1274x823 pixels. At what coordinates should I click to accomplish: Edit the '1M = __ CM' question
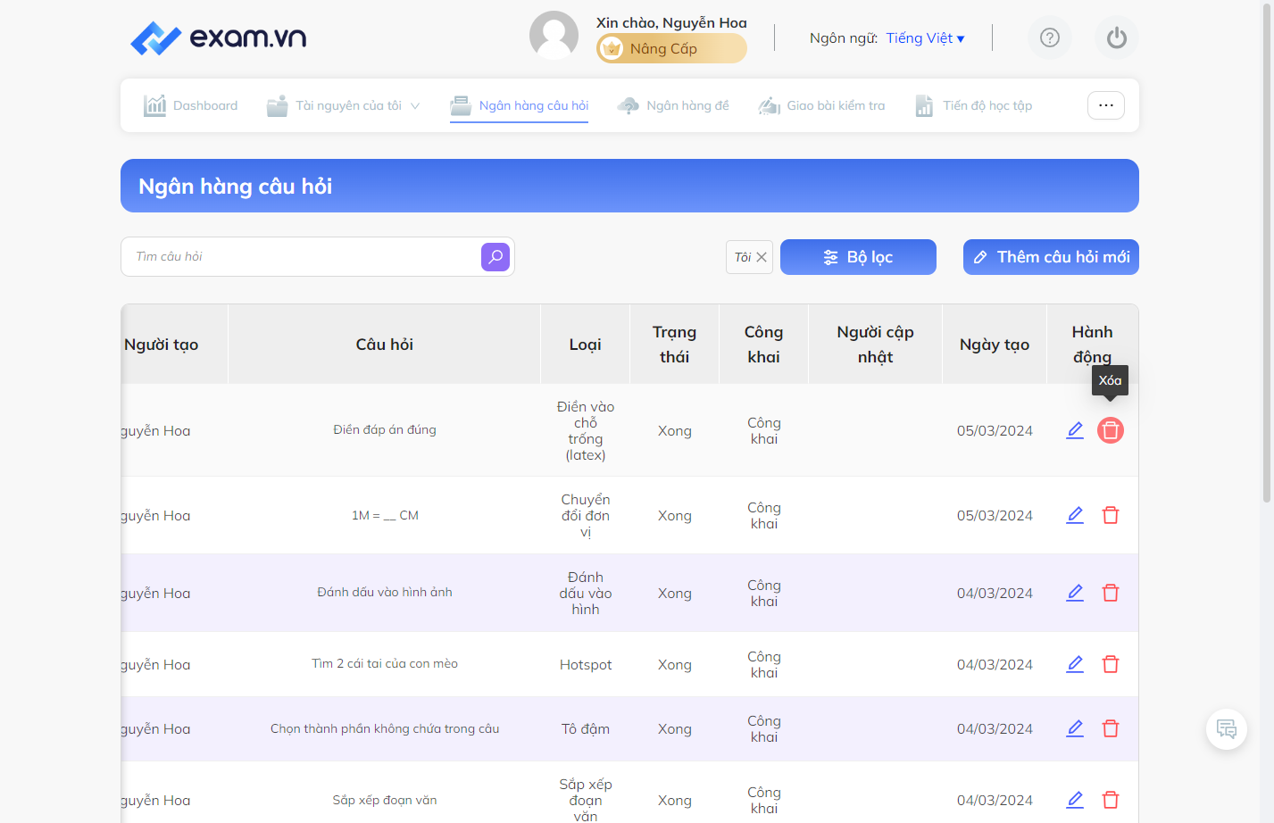[x=1075, y=515]
